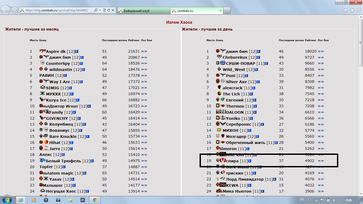The height and width of the screenshot is (204, 363).
Task: Open info icon for СУШИ-ПОВАР
Action: coord(266,63)
